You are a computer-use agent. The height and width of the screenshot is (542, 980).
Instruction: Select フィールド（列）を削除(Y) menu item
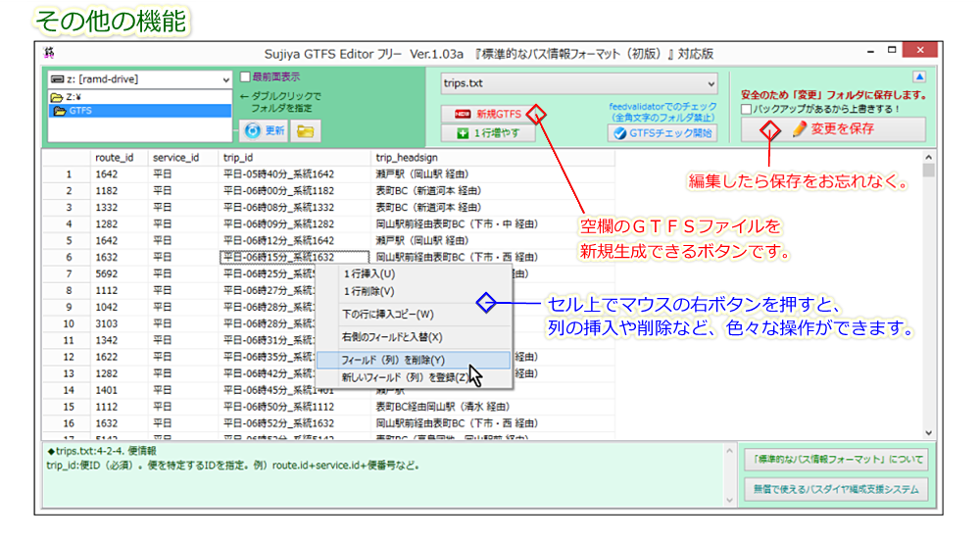[393, 360]
